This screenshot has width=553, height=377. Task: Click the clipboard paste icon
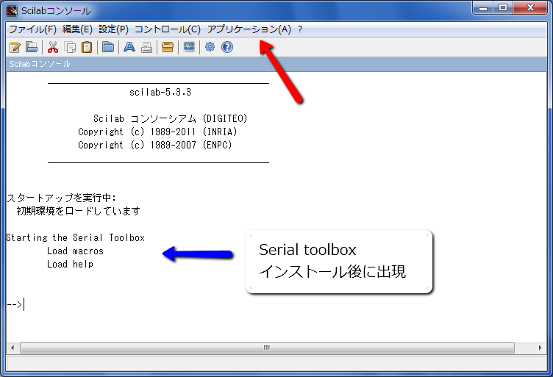pyautogui.click(x=87, y=47)
